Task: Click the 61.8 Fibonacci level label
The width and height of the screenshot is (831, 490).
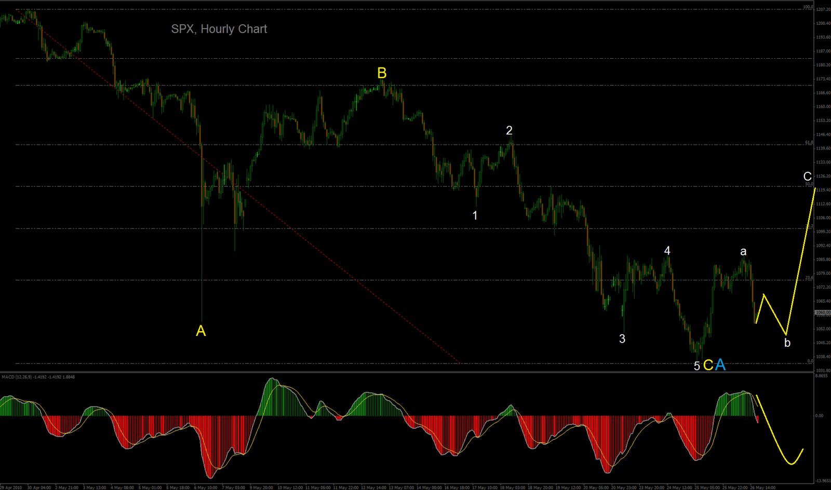Action: [809, 142]
